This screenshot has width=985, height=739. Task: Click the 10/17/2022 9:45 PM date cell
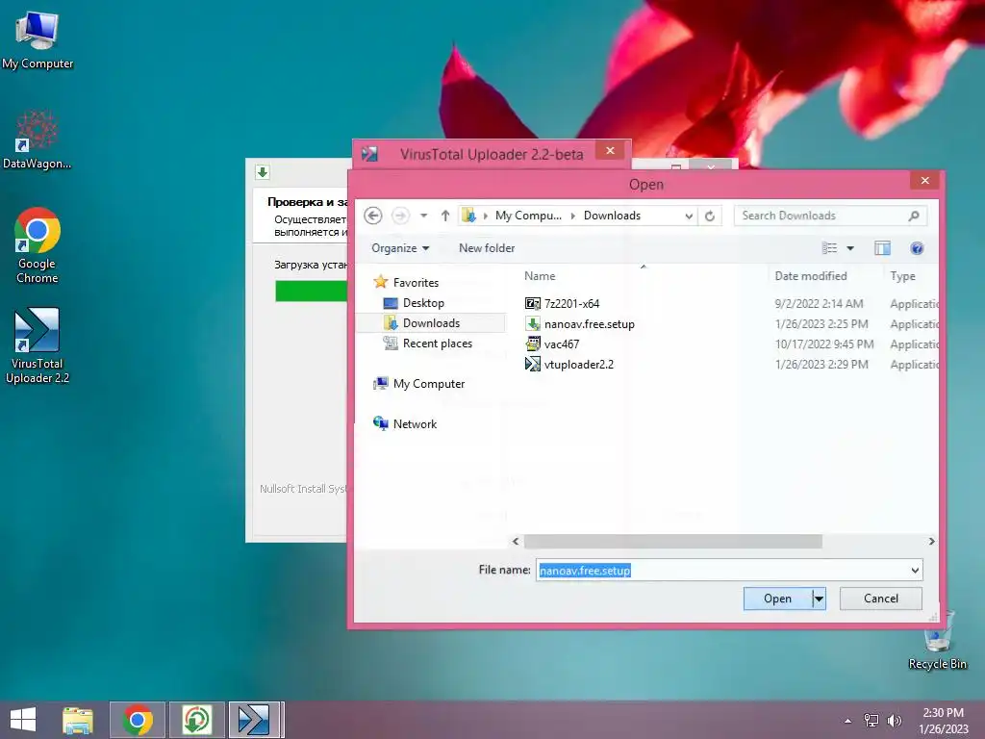pos(823,344)
